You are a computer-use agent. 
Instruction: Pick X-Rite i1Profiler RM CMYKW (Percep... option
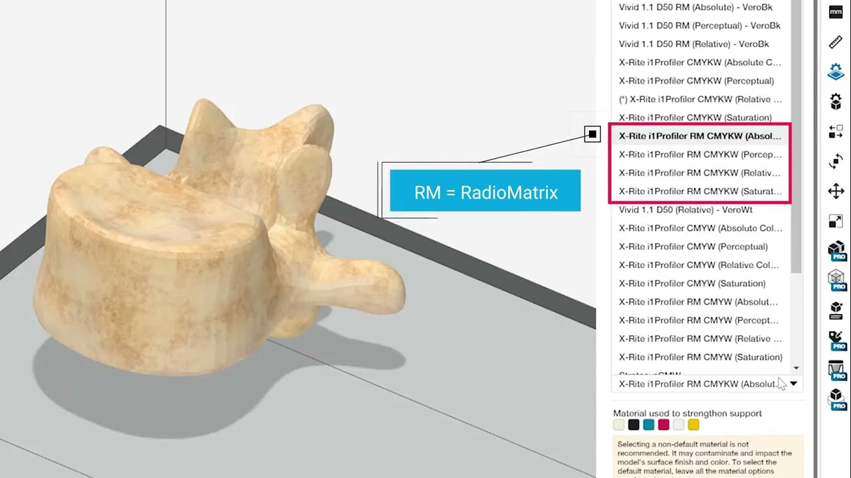tap(700, 155)
